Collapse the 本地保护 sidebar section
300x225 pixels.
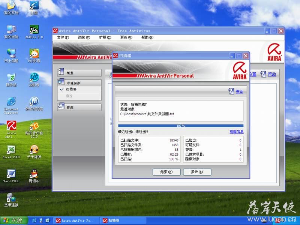click(x=79, y=83)
